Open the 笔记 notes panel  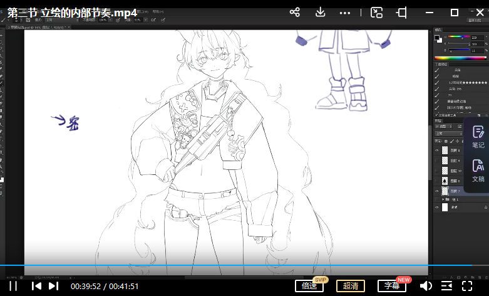click(x=478, y=136)
